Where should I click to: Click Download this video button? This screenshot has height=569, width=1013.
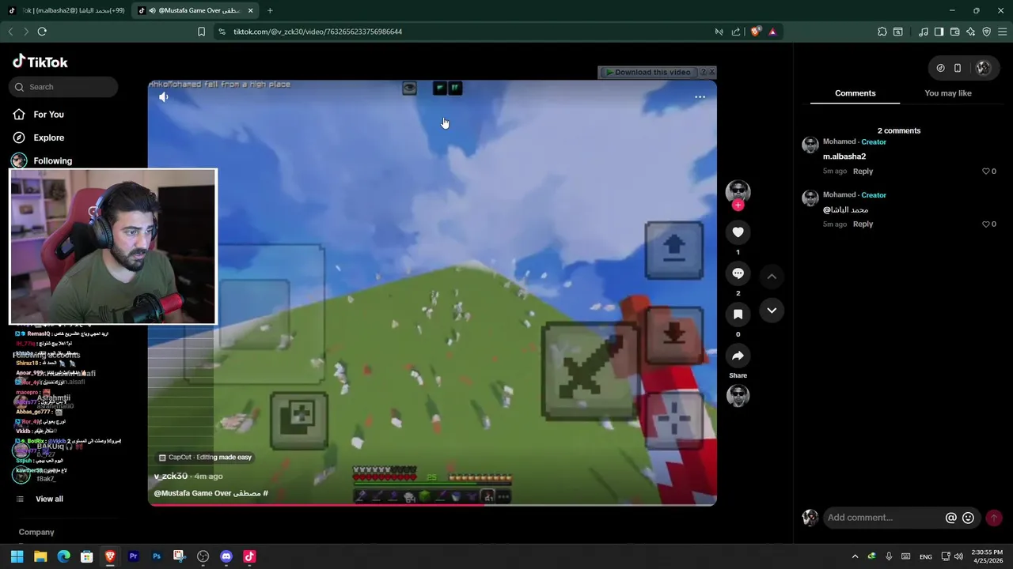click(648, 72)
